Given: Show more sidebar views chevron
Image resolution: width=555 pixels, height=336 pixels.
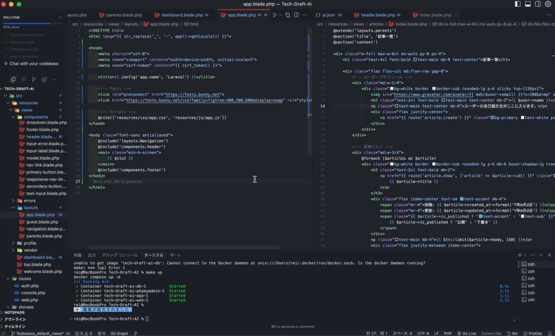Looking at the screenshot, I should click(x=54, y=80).
